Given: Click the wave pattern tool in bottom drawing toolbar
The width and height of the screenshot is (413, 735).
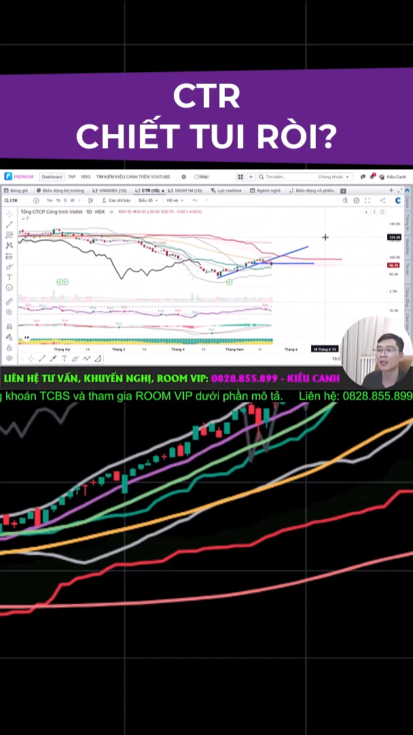Looking at the screenshot, I should click(x=86, y=359).
